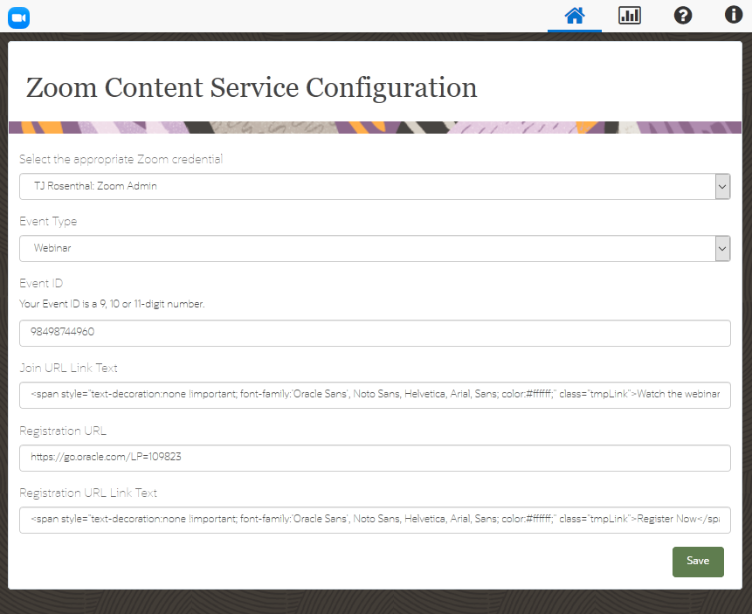This screenshot has width=752, height=614.
Task: Open the Home tab icon
Action: [x=575, y=16]
